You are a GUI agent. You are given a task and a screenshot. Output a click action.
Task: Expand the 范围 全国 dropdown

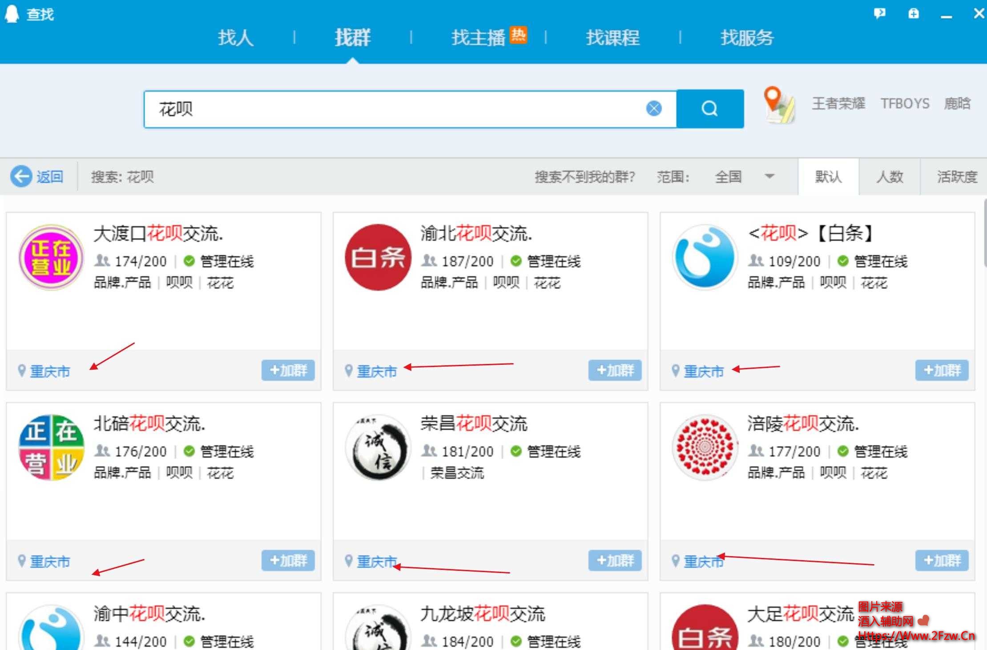[x=745, y=177]
